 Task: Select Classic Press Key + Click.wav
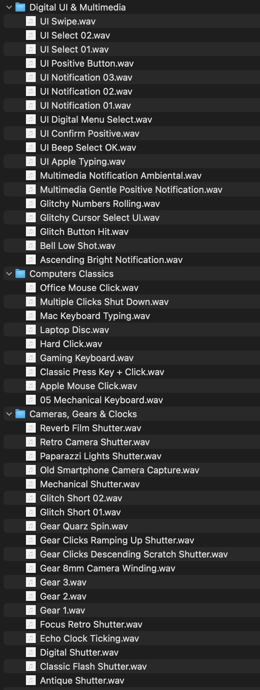tap(102, 372)
